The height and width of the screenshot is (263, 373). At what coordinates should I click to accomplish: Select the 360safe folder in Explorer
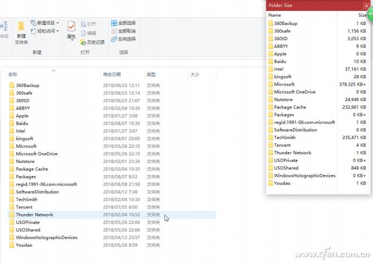point(21,93)
